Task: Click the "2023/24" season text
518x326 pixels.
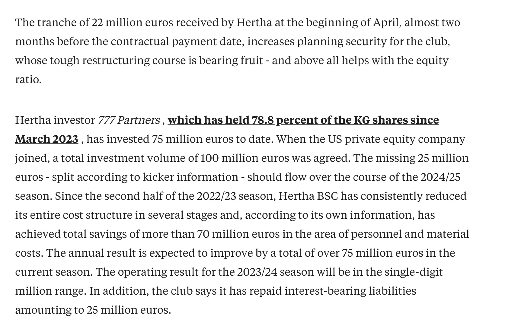Action: coord(257,272)
